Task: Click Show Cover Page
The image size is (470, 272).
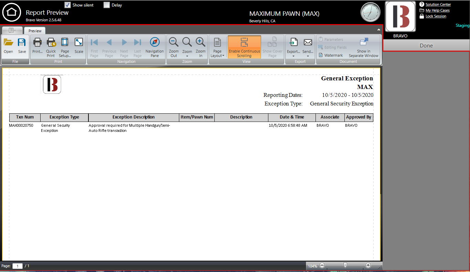Action: tap(272, 47)
